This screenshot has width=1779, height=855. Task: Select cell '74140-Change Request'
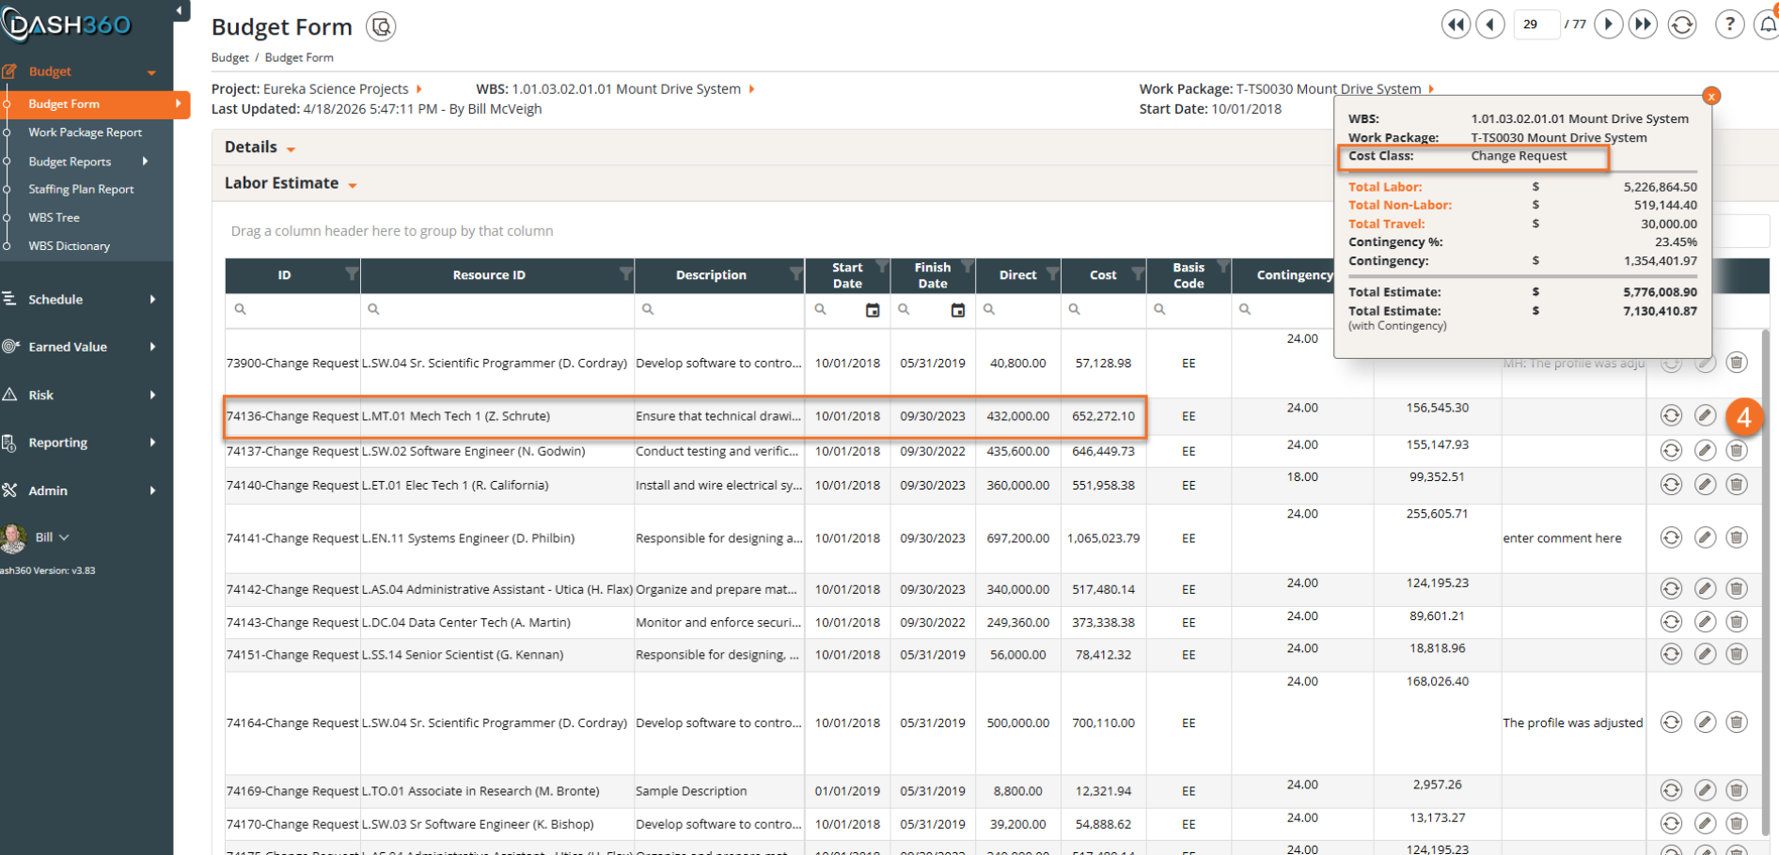[292, 485]
